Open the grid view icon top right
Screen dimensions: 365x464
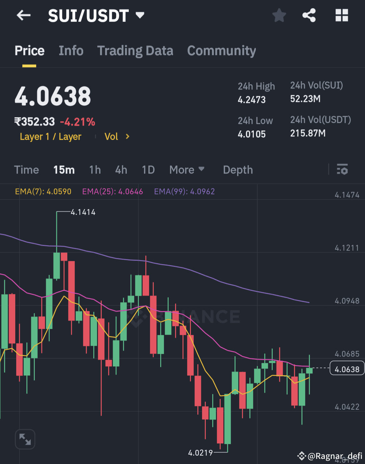(342, 15)
